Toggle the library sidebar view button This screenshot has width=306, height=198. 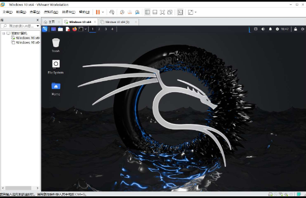coord(147,12)
